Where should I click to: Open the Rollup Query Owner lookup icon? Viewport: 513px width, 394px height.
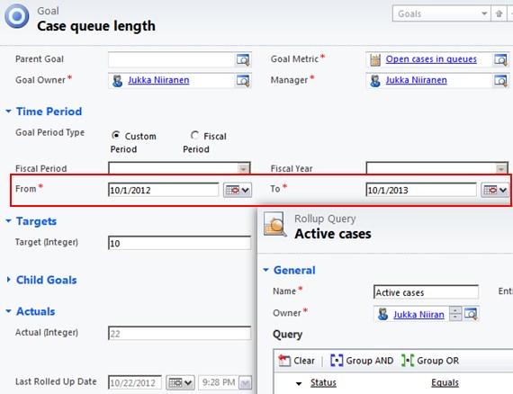471,314
